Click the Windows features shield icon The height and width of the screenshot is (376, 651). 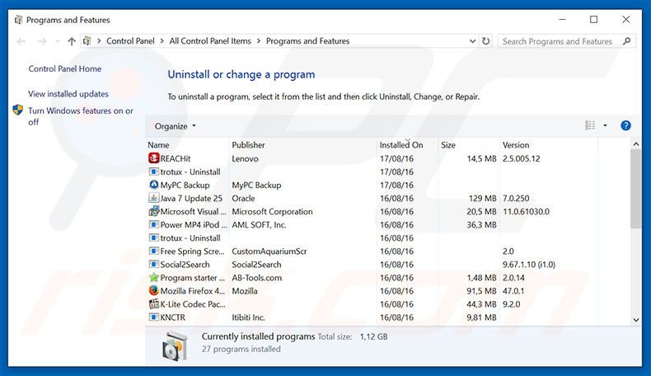(18, 110)
